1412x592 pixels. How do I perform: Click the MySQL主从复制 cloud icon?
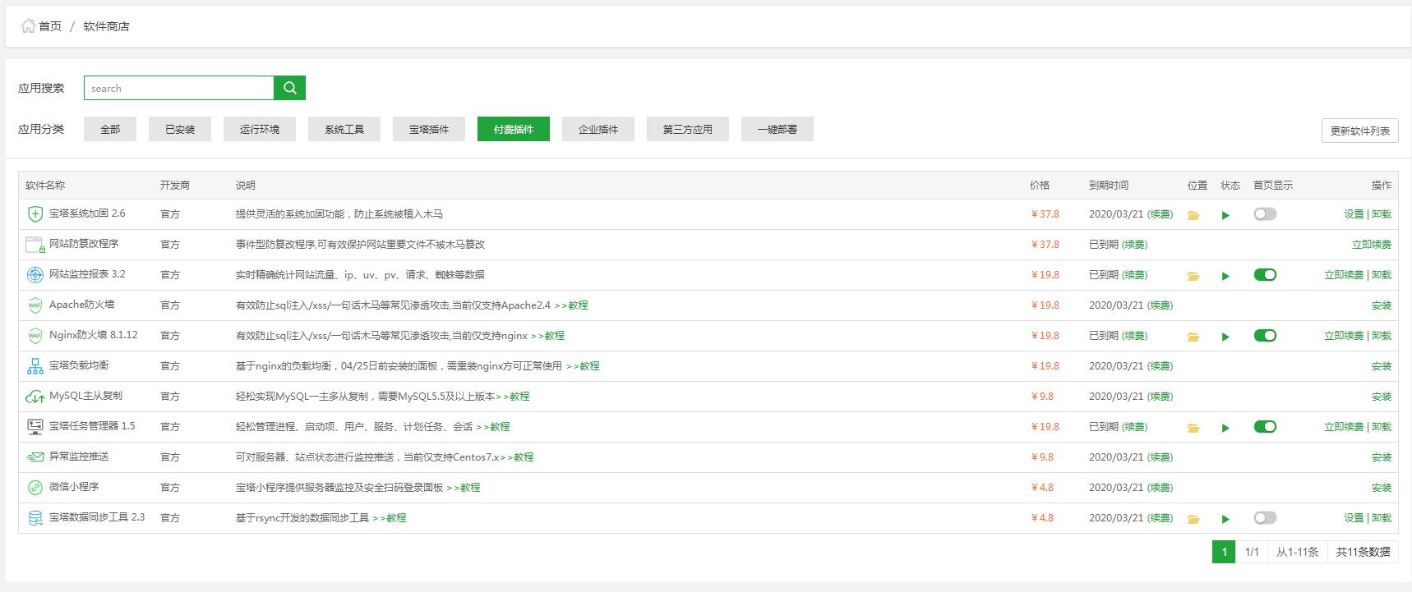(x=35, y=397)
